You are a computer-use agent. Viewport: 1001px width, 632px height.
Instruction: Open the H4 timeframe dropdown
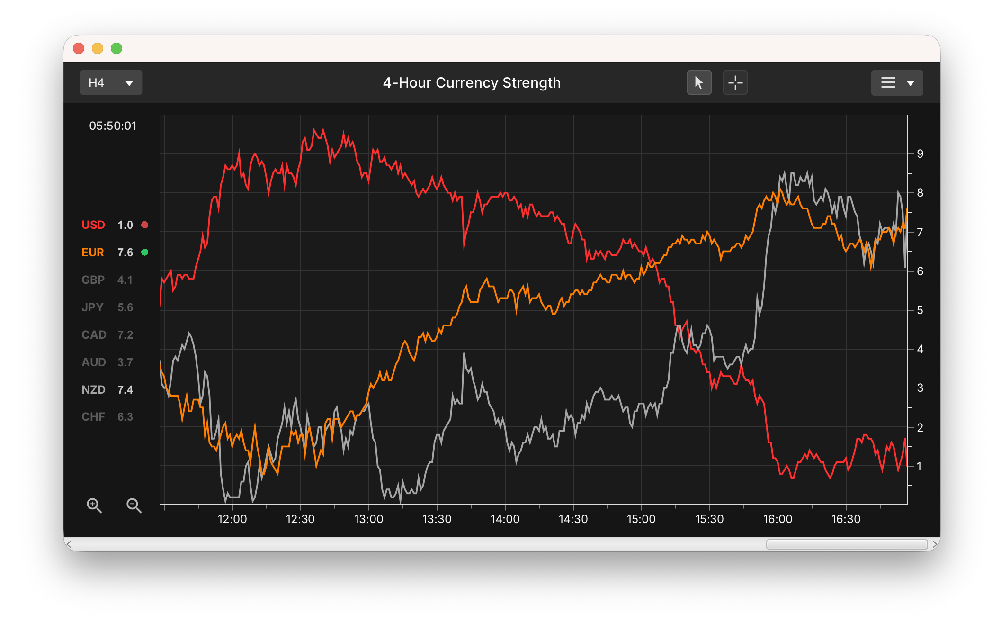point(111,83)
